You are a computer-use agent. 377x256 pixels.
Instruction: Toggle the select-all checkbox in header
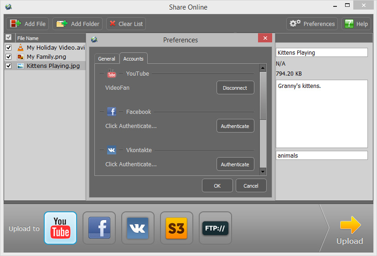click(x=8, y=38)
